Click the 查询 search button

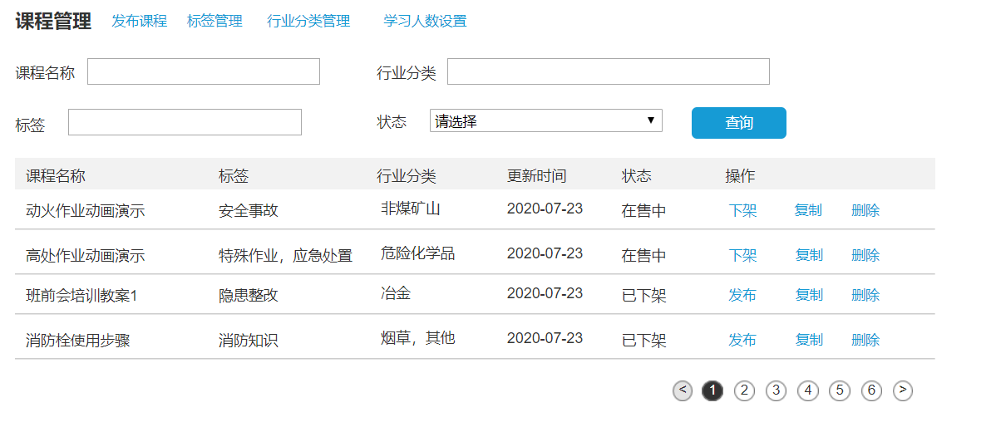(x=738, y=123)
